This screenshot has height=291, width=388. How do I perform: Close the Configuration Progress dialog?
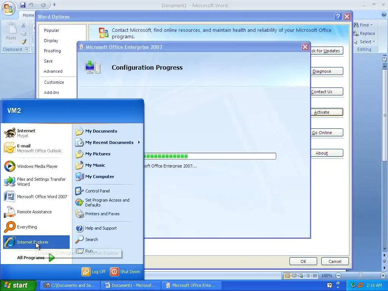coord(305,47)
